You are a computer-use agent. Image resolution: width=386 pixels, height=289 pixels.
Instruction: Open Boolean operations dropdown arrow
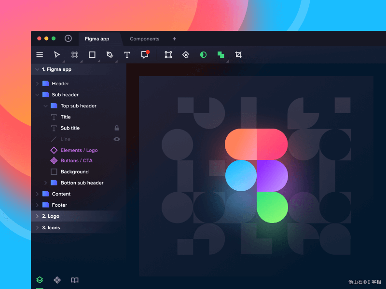[227, 61]
